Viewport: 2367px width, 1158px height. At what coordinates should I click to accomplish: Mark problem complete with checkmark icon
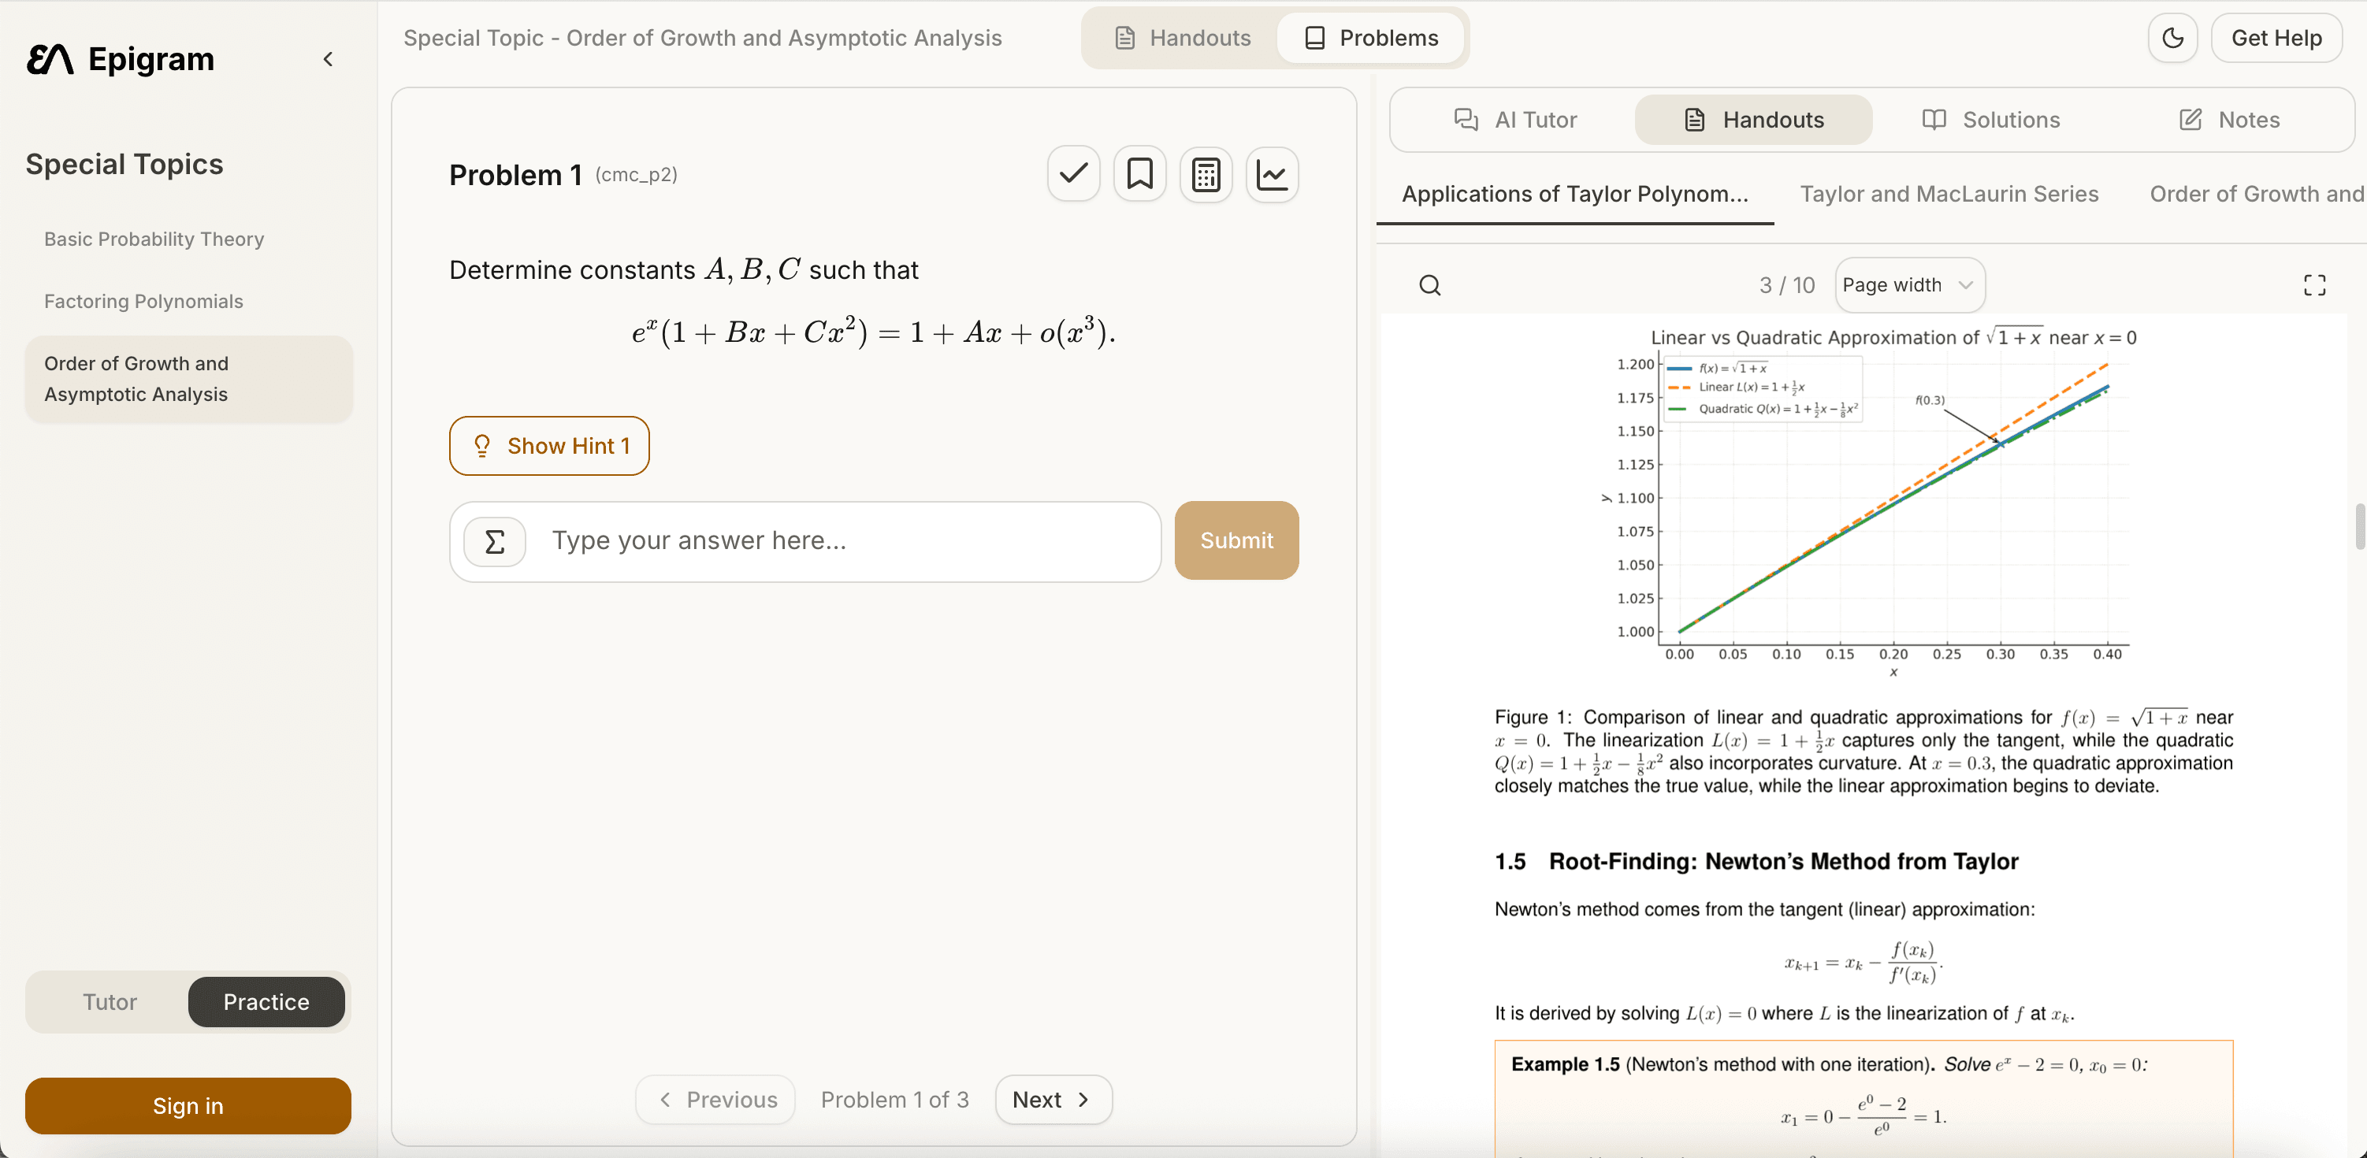(x=1073, y=173)
